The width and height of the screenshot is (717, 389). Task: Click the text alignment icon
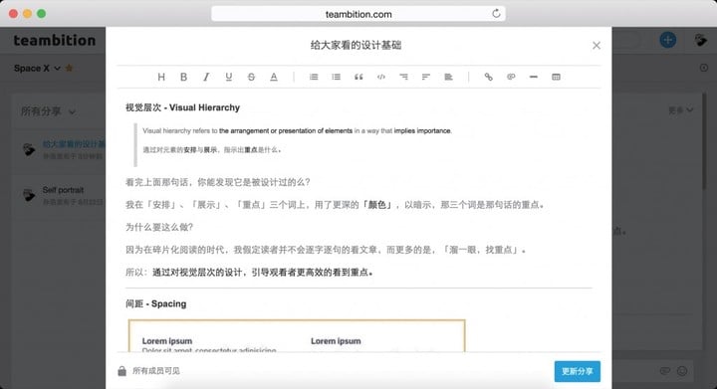point(448,77)
